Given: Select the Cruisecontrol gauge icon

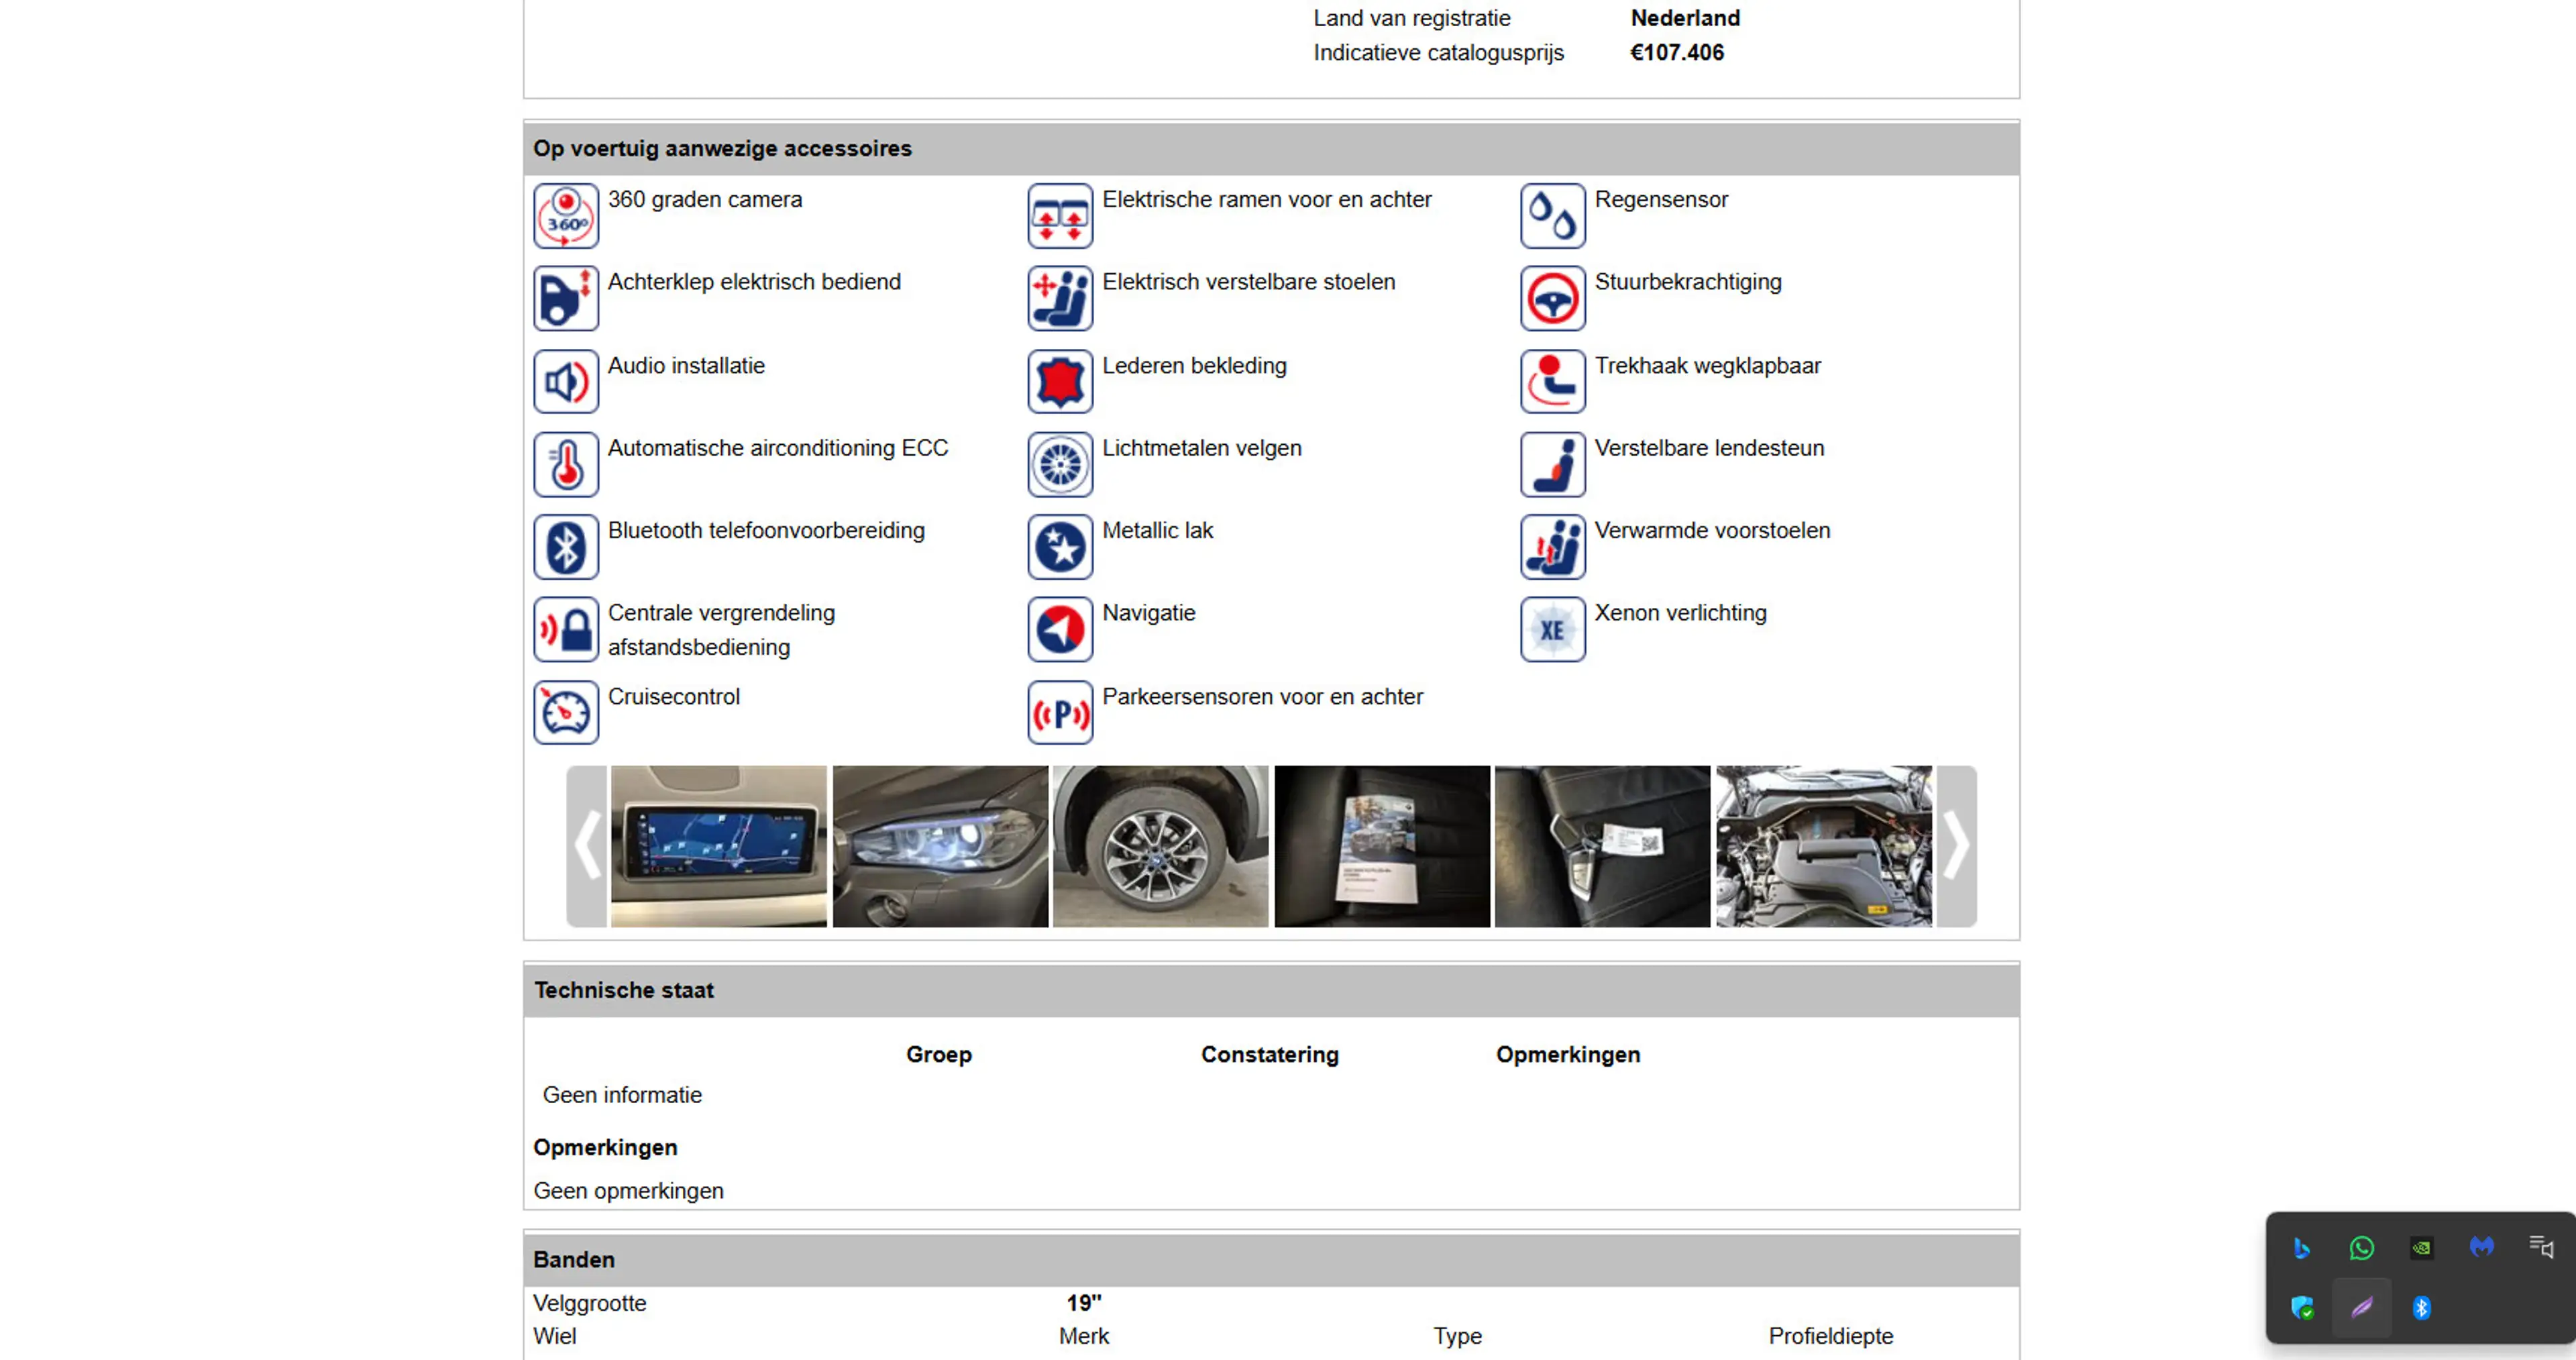Looking at the screenshot, I should [566, 713].
